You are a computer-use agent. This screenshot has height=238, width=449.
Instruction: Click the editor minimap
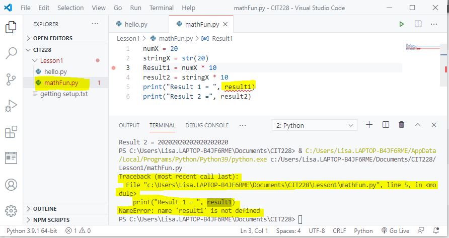[423, 47]
